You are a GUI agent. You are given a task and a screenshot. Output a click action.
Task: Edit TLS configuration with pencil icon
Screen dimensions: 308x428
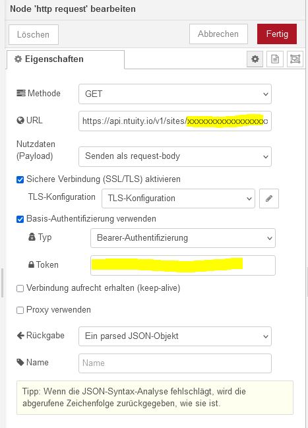(269, 199)
